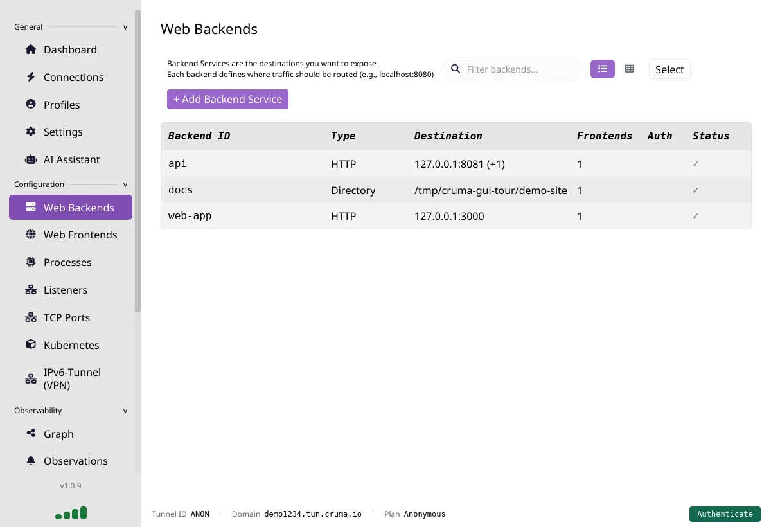Open the Listeners page
This screenshot has height=527, width=771.
pos(71,290)
